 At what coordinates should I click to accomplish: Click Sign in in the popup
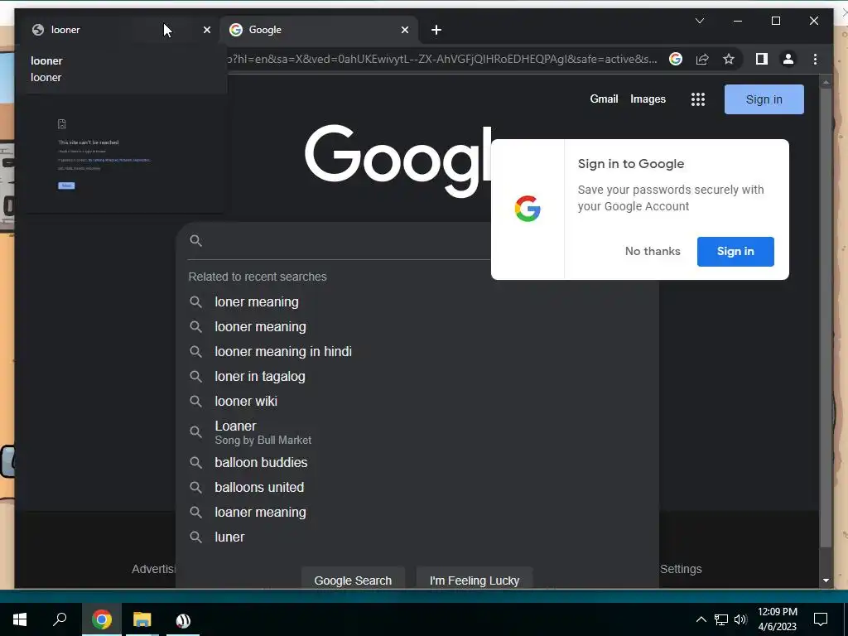[x=735, y=251]
